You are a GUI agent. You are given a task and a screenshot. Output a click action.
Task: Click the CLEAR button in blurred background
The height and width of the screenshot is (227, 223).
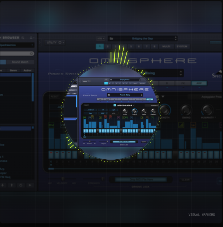(186, 180)
